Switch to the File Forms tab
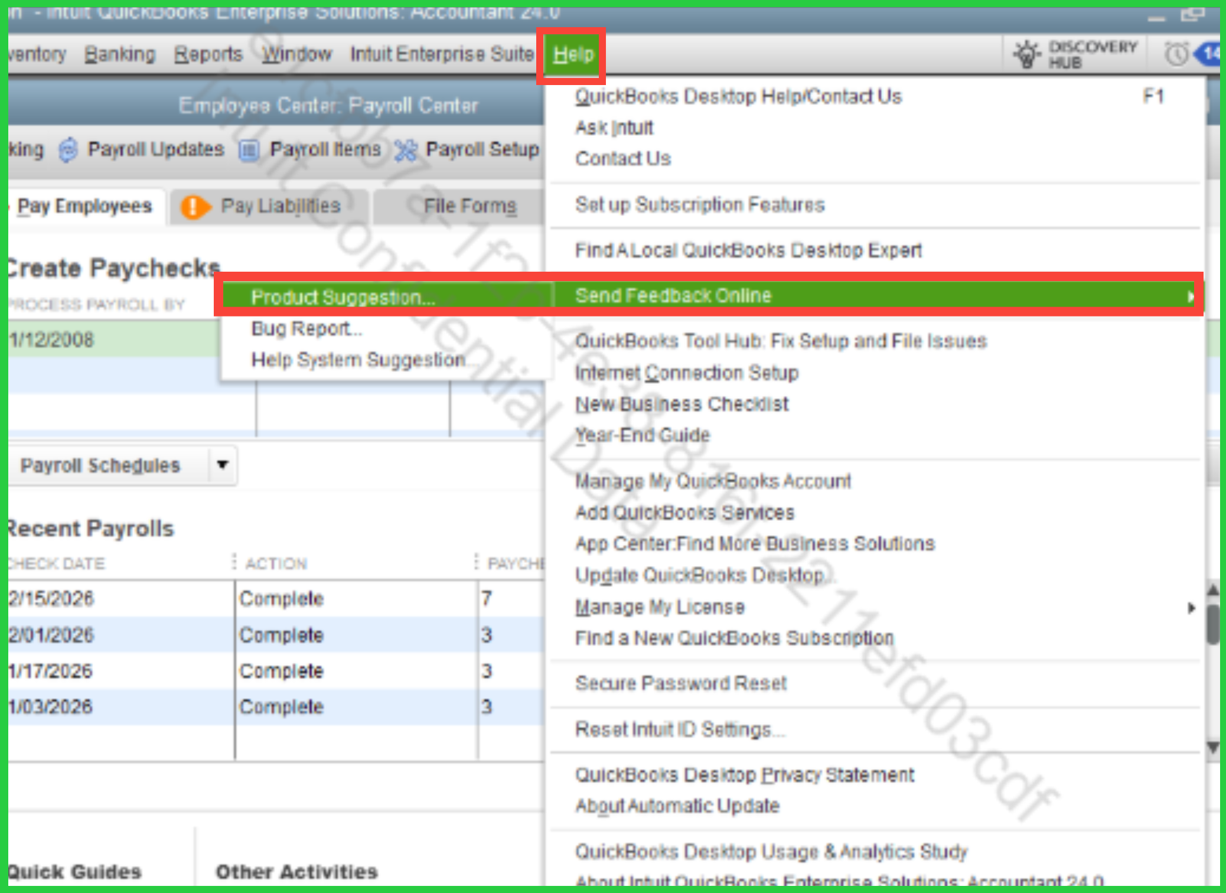The width and height of the screenshot is (1226, 893). pyautogui.click(x=469, y=206)
